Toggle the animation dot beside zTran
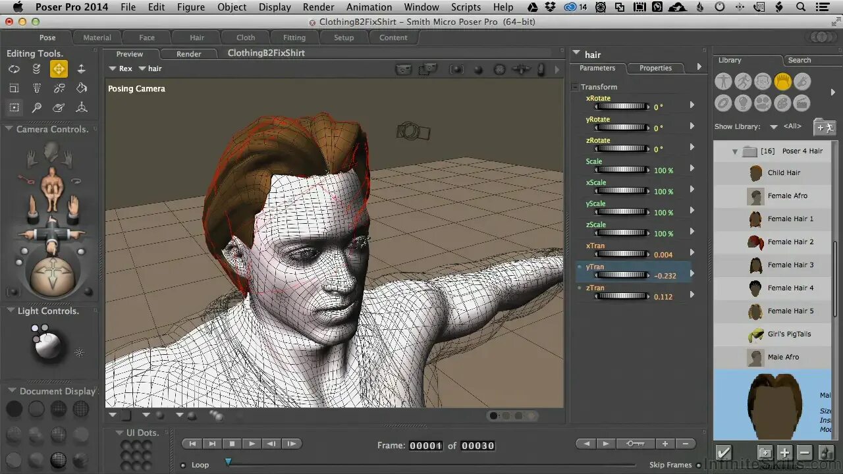Screen dimensions: 843x474 (580, 288)
